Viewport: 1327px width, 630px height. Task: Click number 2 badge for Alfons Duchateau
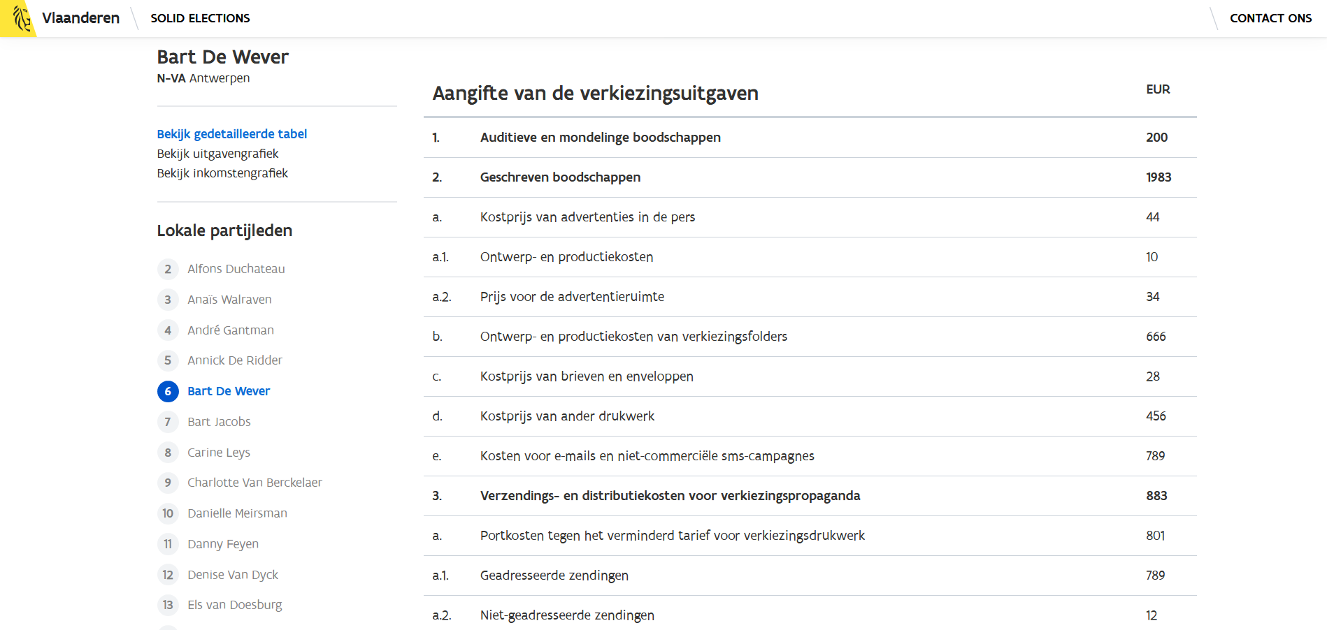(x=168, y=269)
